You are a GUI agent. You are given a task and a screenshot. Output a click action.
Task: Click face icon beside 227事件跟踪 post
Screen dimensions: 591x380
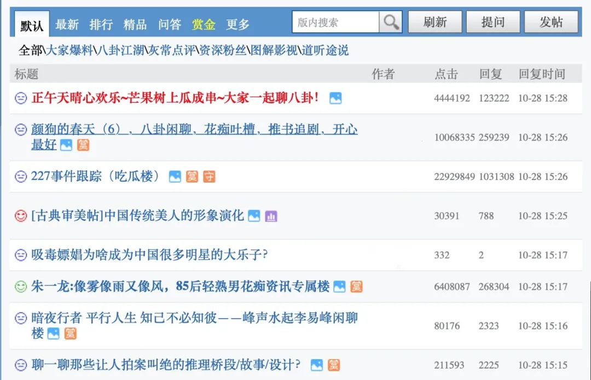click(x=21, y=176)
